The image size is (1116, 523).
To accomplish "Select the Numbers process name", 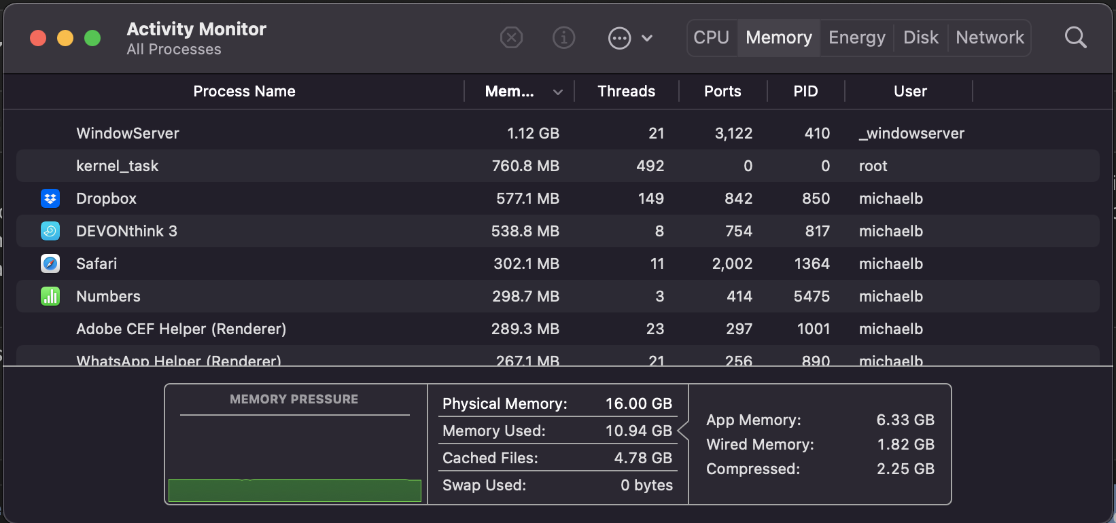I will point(108,296).
